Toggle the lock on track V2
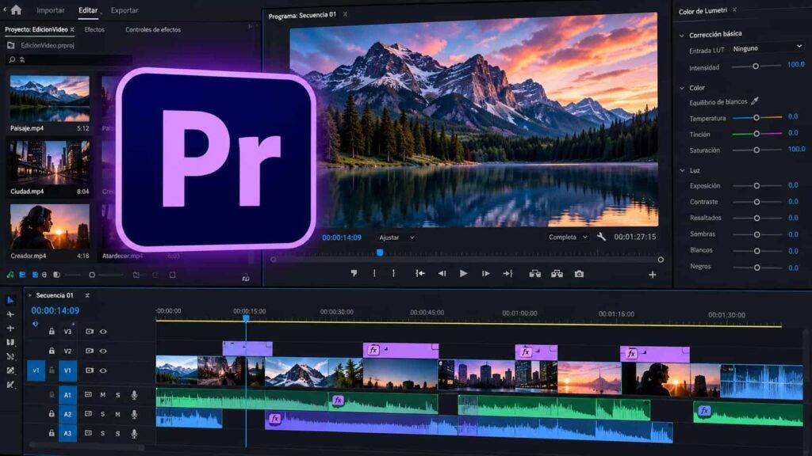This screenshot has width=812, height=456. tap(52, 351)
